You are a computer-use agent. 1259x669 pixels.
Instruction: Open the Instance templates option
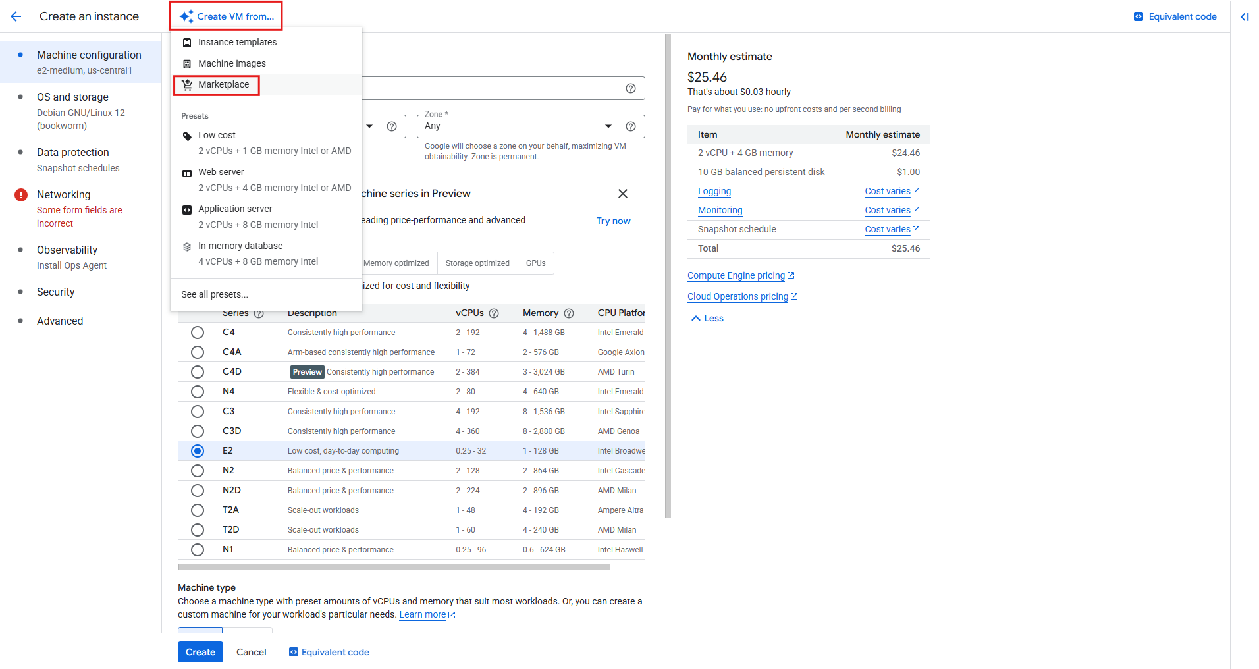[x=237, y=42]
